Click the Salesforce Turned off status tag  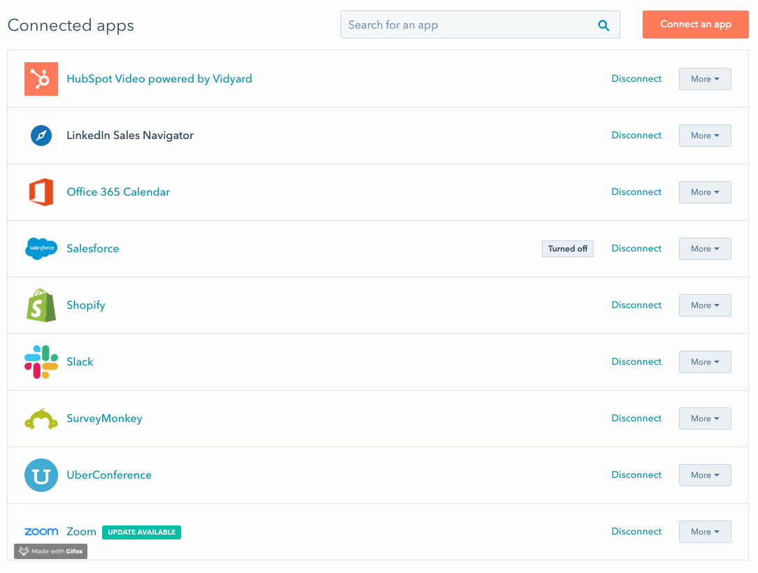pos(567,249)
